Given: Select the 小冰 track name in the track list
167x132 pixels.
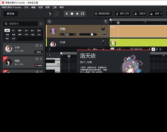Looking at the screenshot, I should 62,42.
